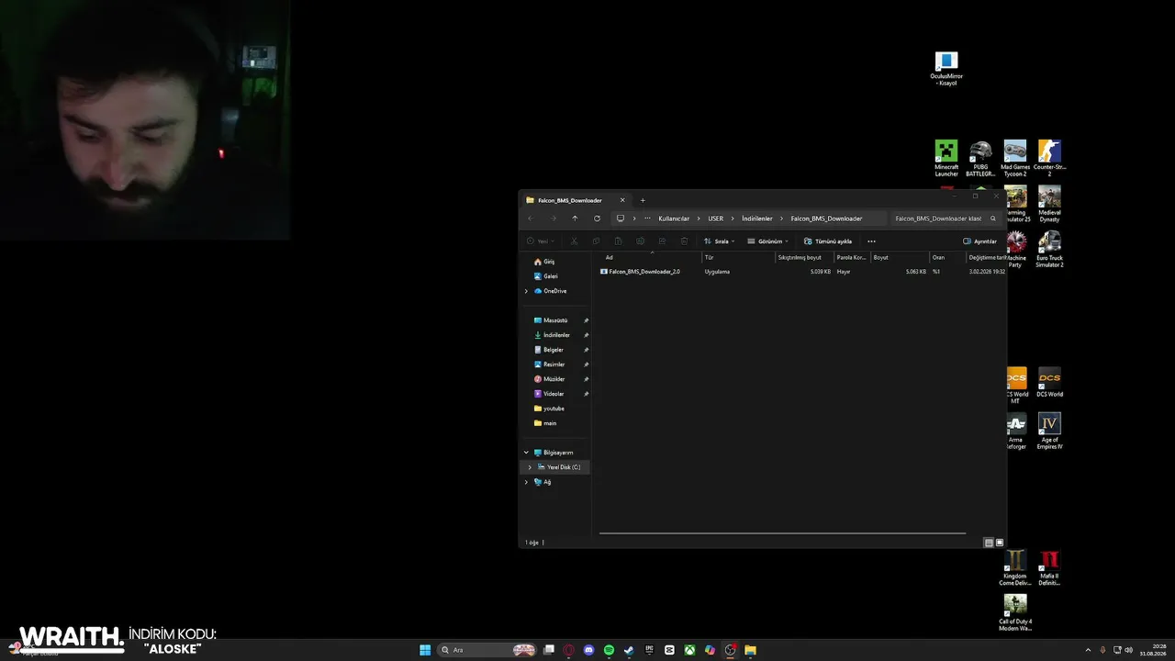Image resolution: width=1175 pixels, height=661 pixels.
Task: Navigate to Kullanıcılar in the breadcrumb
Action: pos(674,218)
